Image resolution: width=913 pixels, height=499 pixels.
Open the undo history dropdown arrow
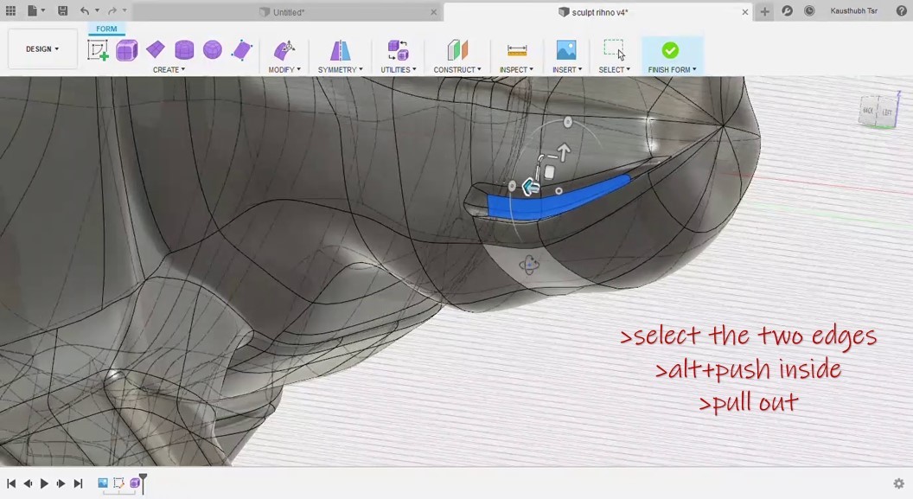click(x=97, y=10)
